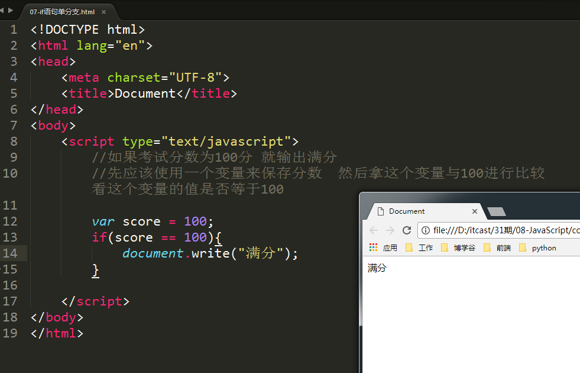Click the closing script tag

coord(95,301)
